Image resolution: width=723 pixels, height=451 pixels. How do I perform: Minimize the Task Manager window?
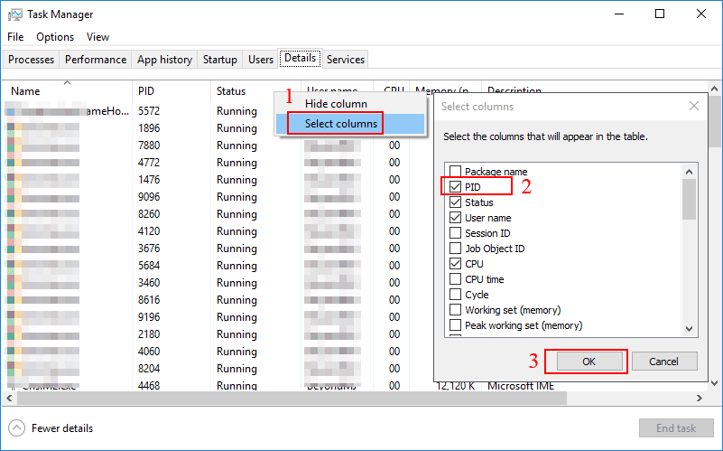point(619,14)
